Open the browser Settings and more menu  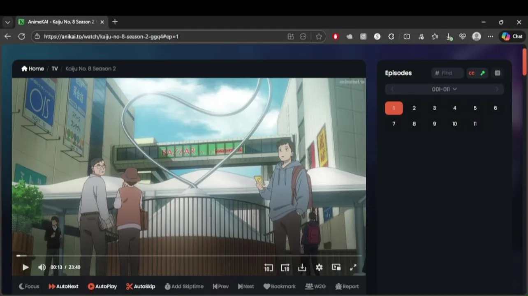tap(490, 37)
